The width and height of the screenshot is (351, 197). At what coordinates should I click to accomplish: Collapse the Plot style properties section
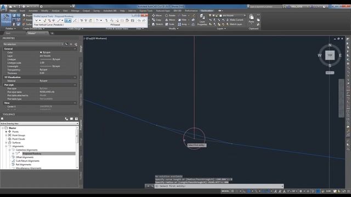pyautogui.click(x=75, y=85)
